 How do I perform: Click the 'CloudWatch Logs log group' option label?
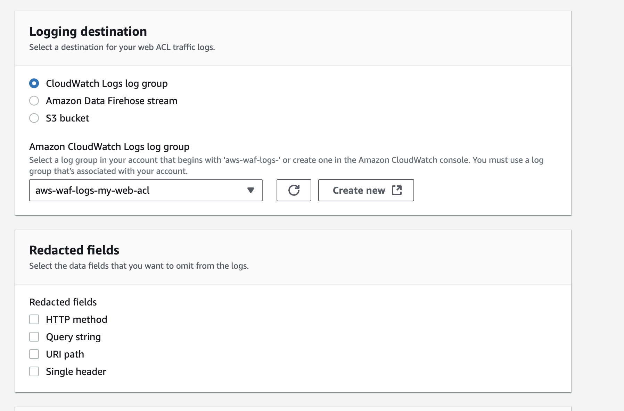tap(107, 84)
